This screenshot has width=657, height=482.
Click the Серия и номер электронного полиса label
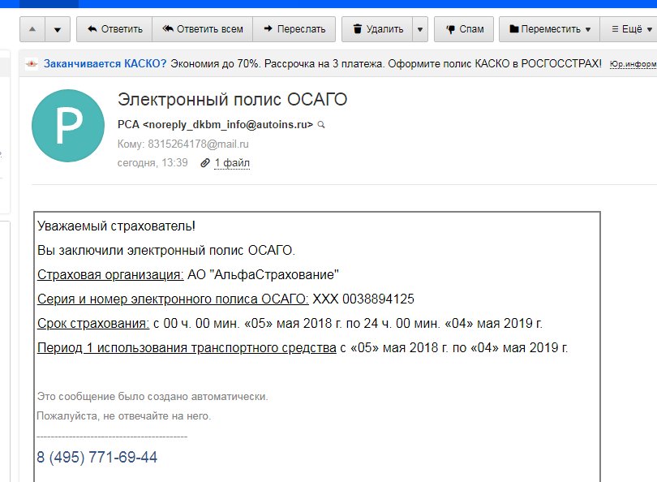click(x=173, y=299)
